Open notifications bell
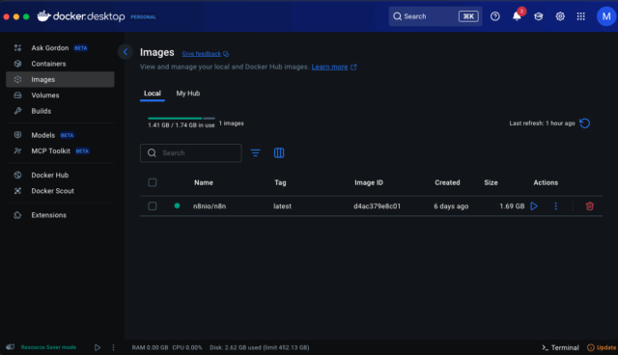 point(517,16)
